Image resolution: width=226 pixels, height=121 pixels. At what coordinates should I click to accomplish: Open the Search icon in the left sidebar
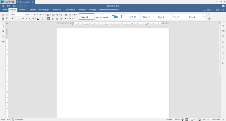pyautogui.click(x=3, y=26)
